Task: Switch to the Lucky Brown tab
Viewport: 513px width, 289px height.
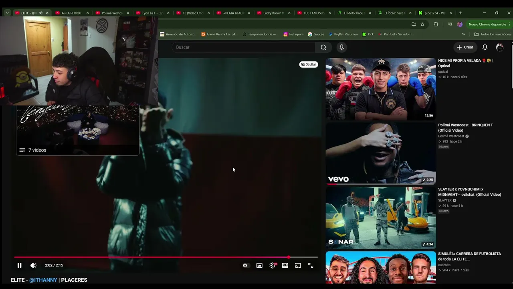Action: (x=273, y=13)
